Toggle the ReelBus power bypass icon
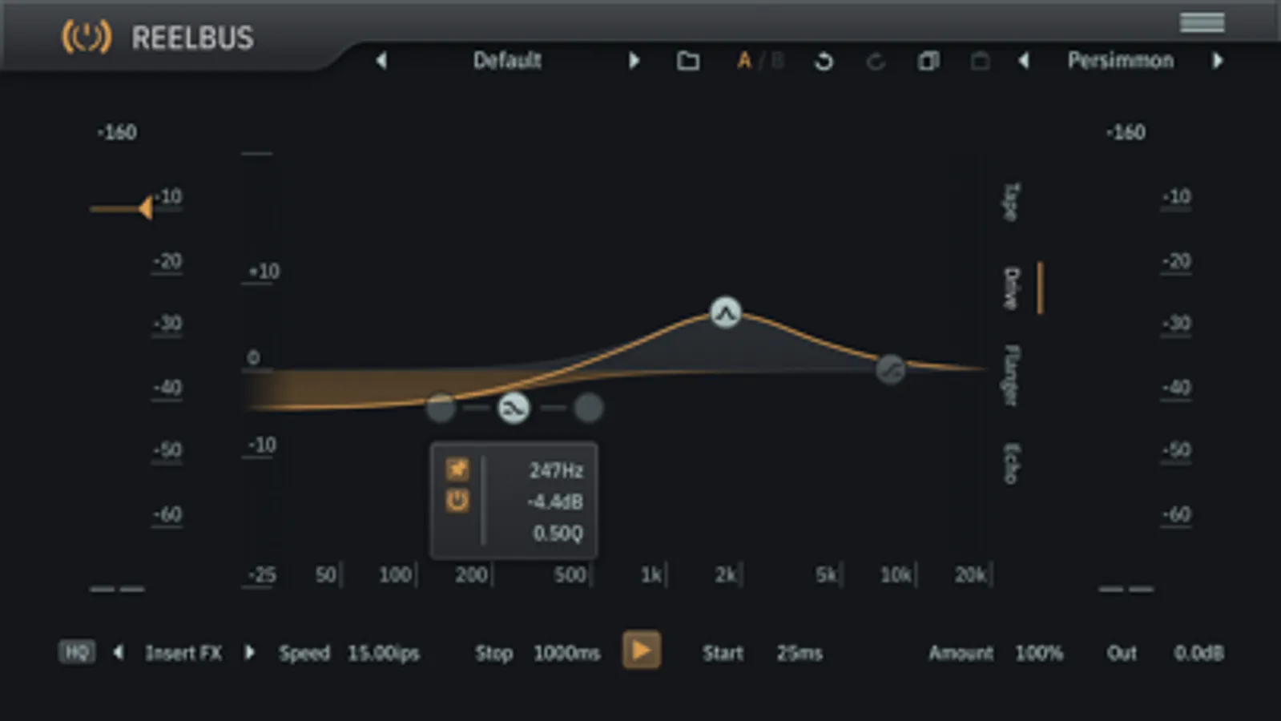The image size is (1281, 721). coord(87,37)
